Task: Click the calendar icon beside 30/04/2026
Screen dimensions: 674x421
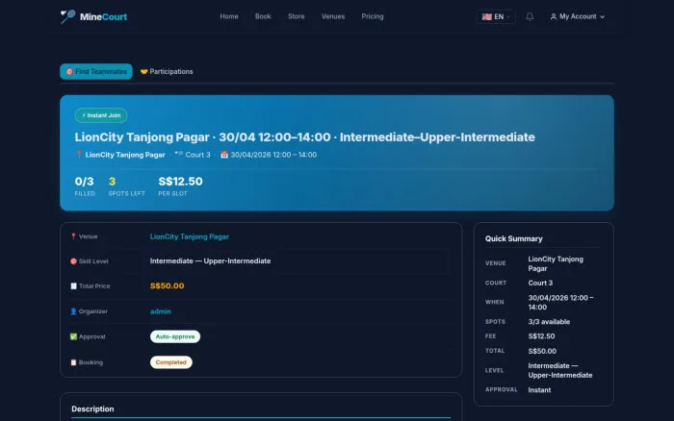Action: [224, 155]
